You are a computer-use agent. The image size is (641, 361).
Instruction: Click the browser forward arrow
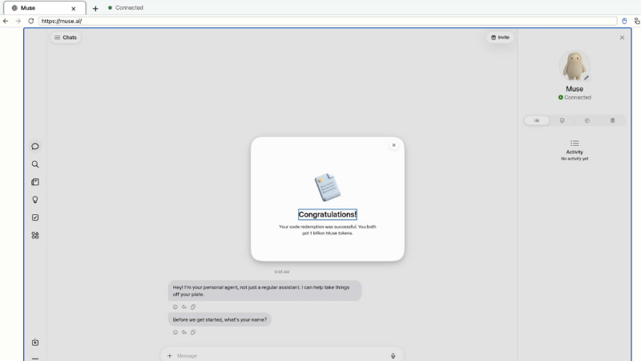(x=18, y=21)
